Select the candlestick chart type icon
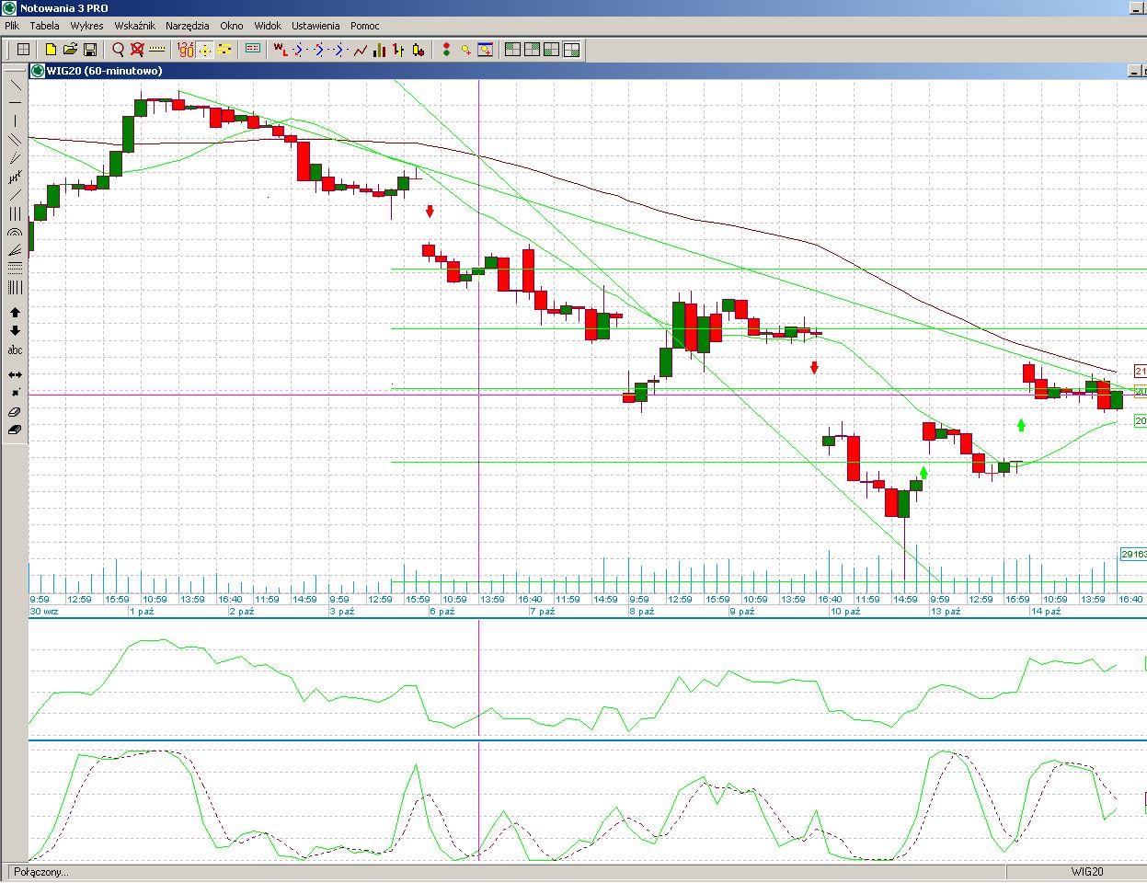The image size is (1147, 883). 419,50
